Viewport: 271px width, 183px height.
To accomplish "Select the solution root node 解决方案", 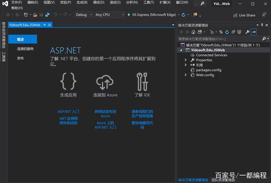I will tap(223, 45).
